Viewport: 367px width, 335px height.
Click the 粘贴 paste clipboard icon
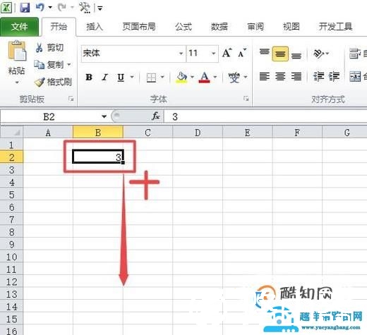click(x=17, y=51)
